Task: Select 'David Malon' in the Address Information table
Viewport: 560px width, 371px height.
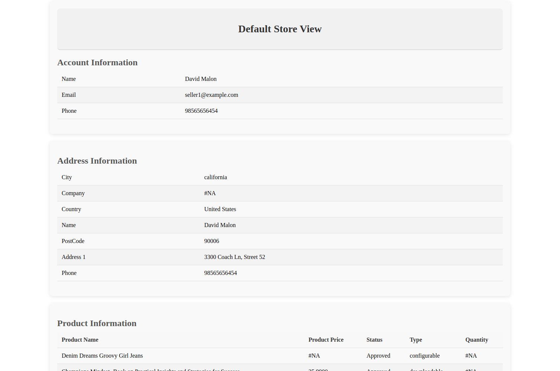Action: (220, 225)
